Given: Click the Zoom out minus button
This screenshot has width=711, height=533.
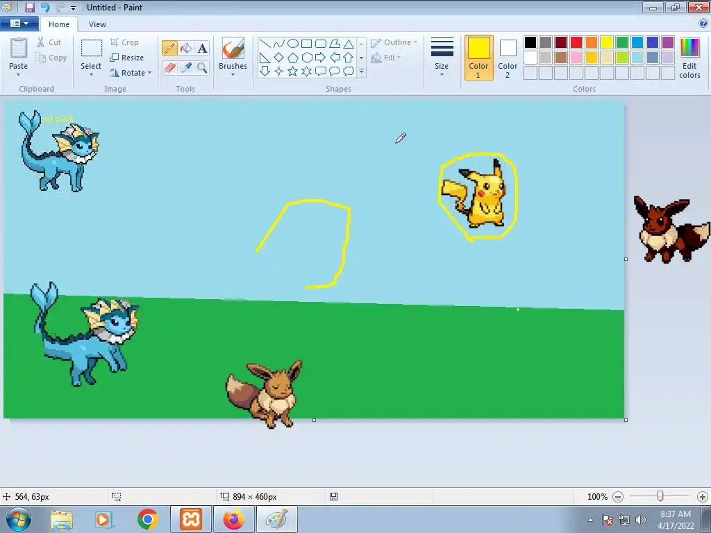Looking at the screenshot, I should click(x=618, y=497).
